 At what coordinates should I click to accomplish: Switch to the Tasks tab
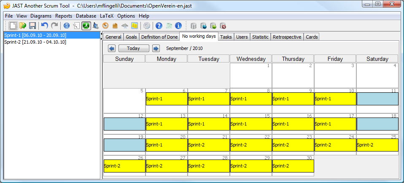tap(226, 37)
